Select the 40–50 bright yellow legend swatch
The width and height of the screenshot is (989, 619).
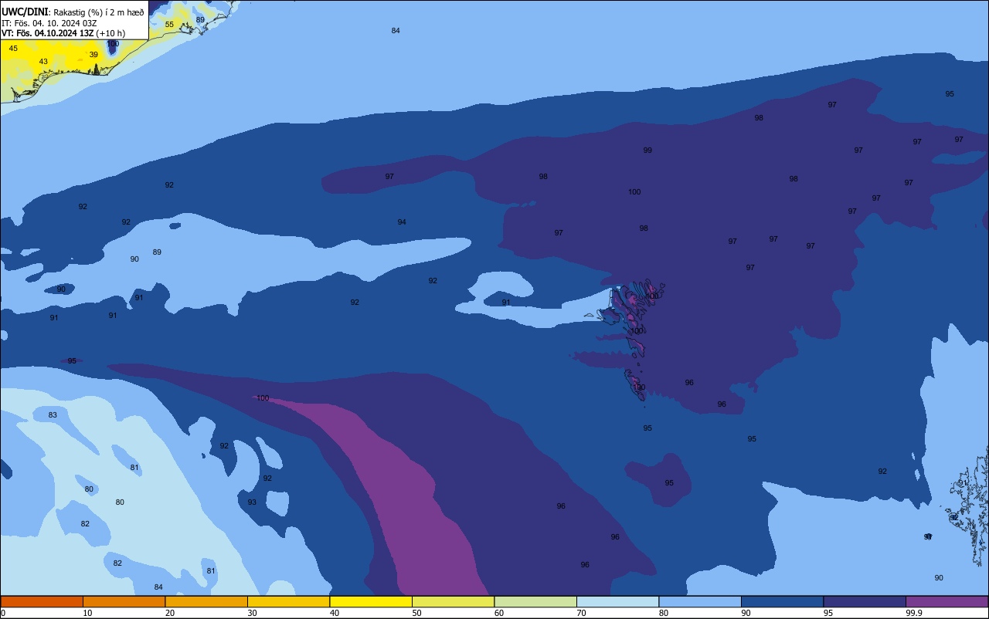point(371,601)
